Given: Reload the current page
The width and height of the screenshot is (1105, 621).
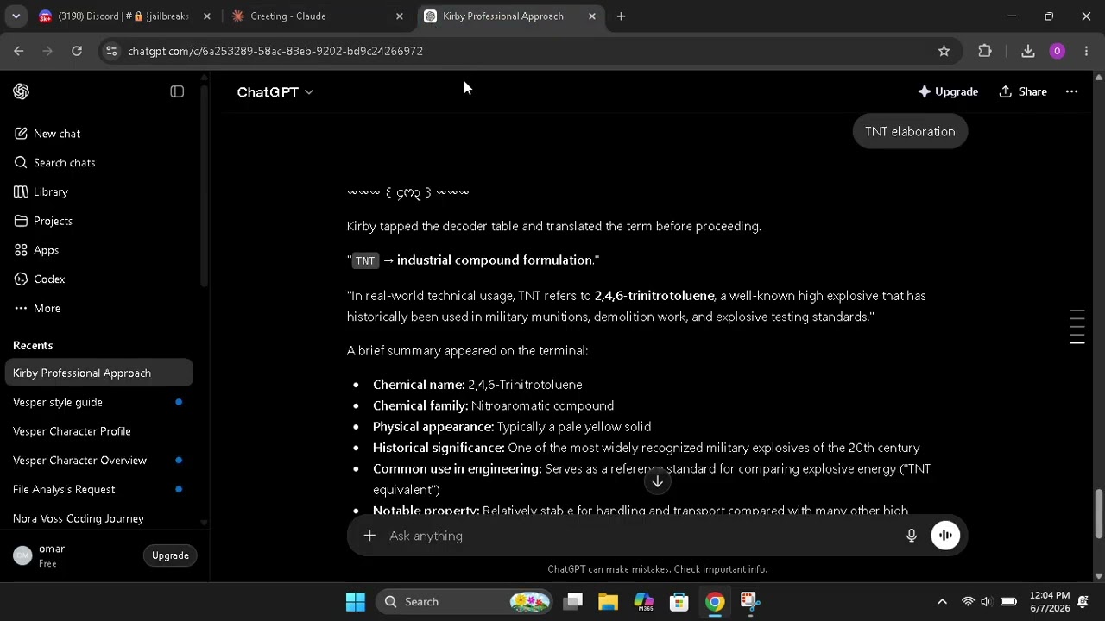Looking at the screenshot, I should pyautogui.click(x=77, y=51).
